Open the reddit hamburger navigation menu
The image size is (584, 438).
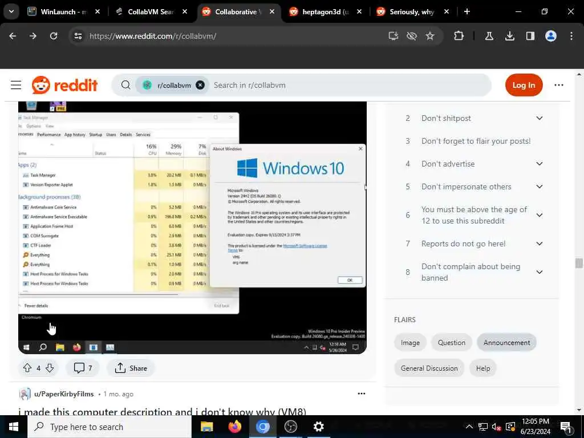pos(16,85)
